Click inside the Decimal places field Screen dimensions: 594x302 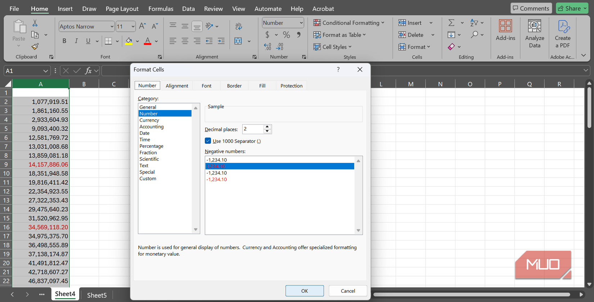(x=253, y=129)
